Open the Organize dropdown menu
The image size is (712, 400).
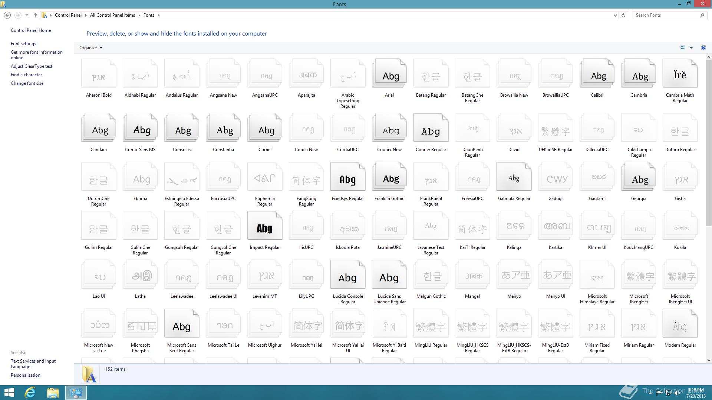90,48
